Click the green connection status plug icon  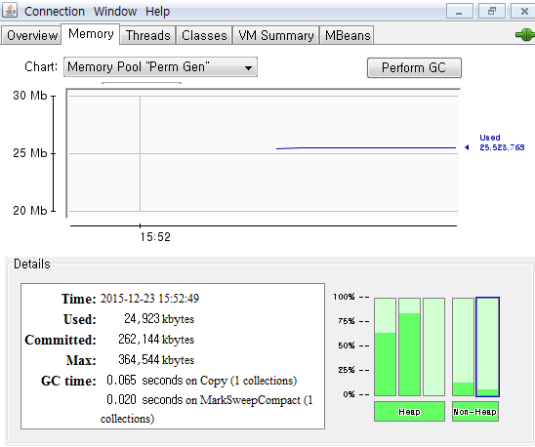point(525,35)
